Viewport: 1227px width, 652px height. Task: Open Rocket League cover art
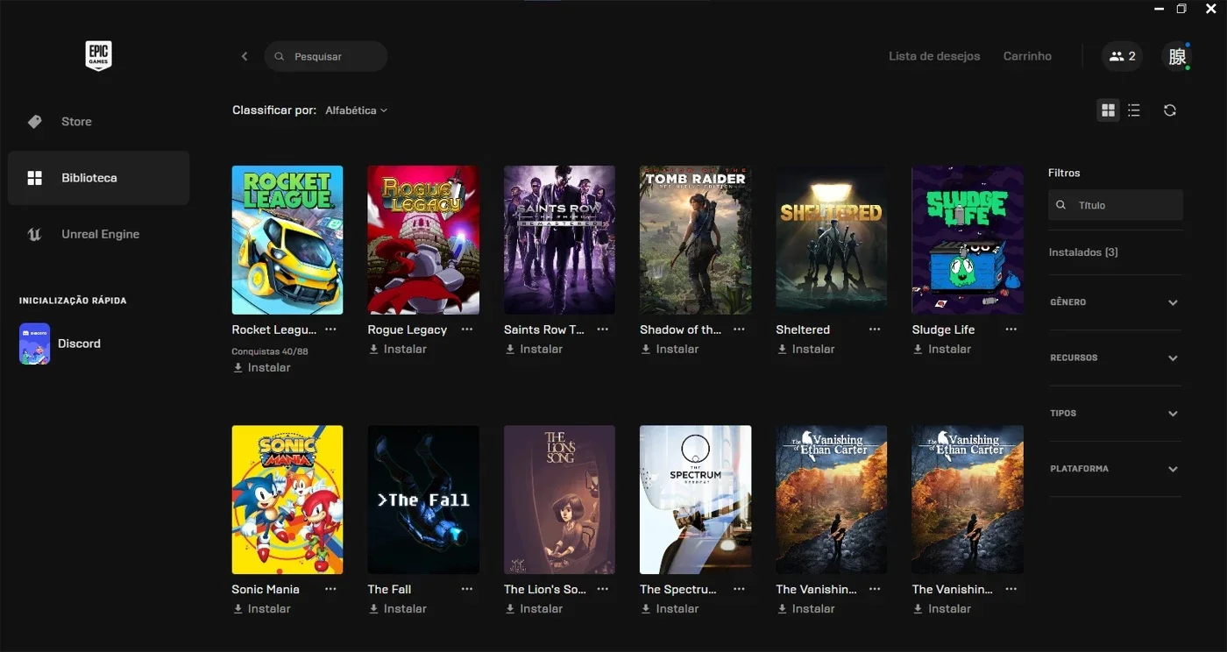(x=287, y=240)
